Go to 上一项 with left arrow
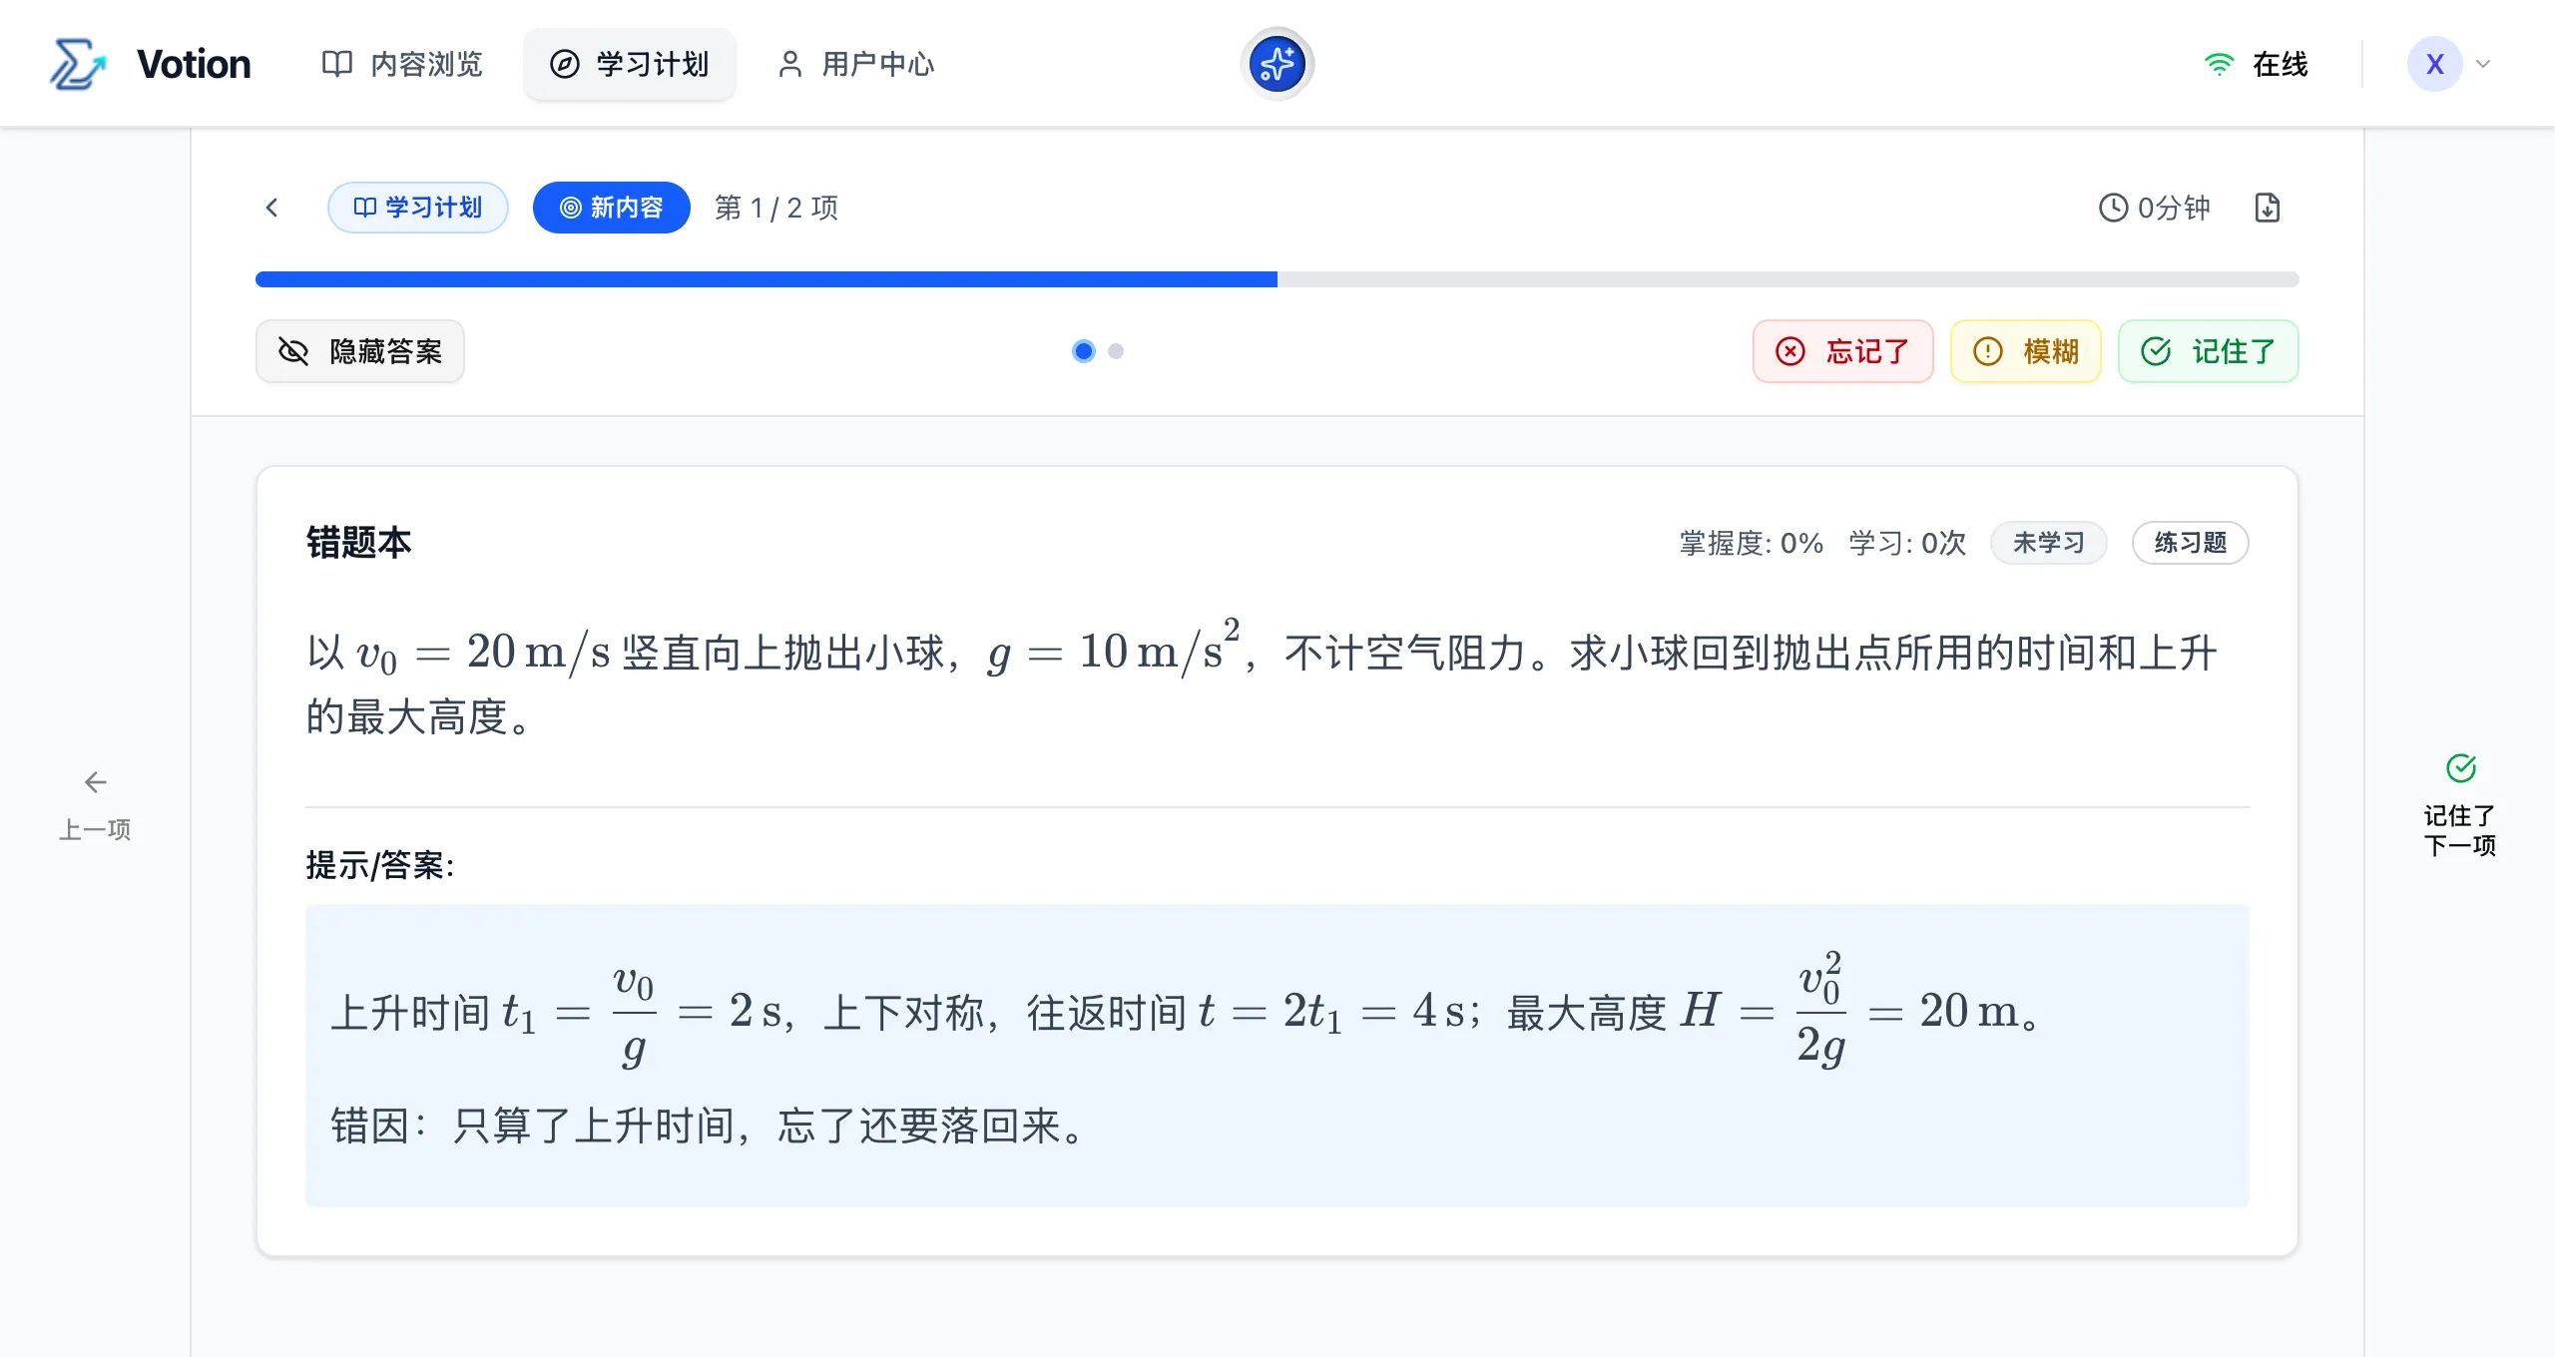The width and height of the screenshot is (2555, 1357). coord(95,806)
